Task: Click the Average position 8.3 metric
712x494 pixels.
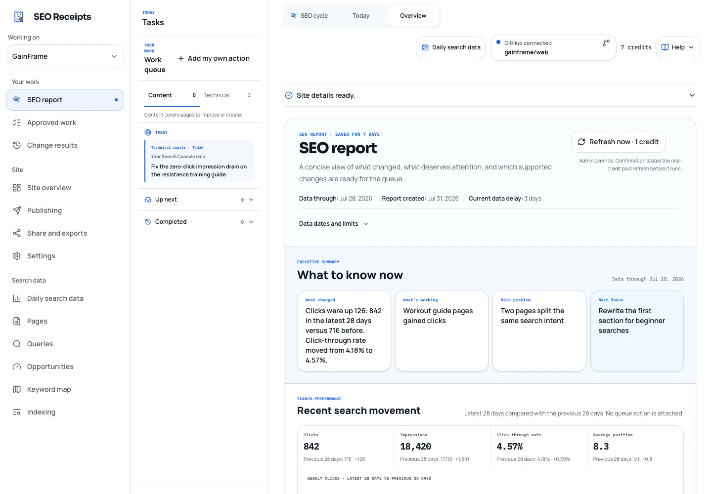Action: tap(635, 448)
